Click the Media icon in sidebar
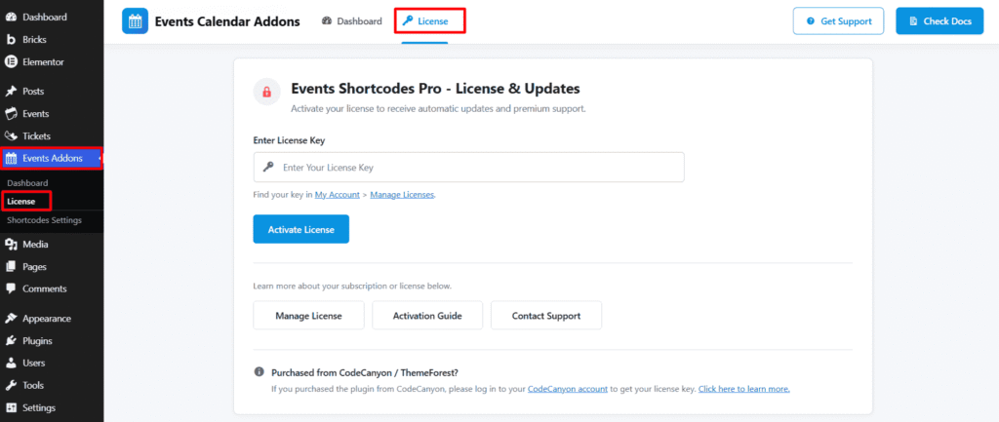Screen dimensions: 999x422 pyautogui.click(x=11, y=245)
